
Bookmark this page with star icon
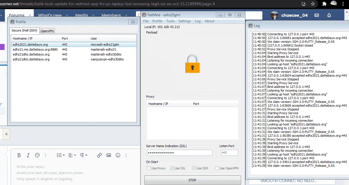[x=313, y=4]
